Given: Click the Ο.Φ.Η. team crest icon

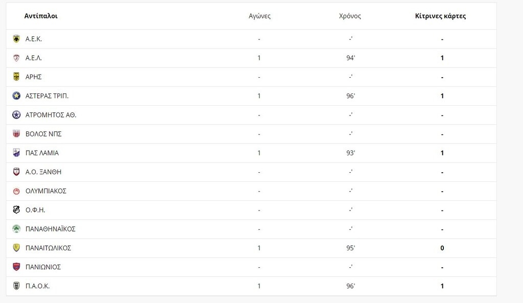Looking at the screenshot, I should 16,210.
